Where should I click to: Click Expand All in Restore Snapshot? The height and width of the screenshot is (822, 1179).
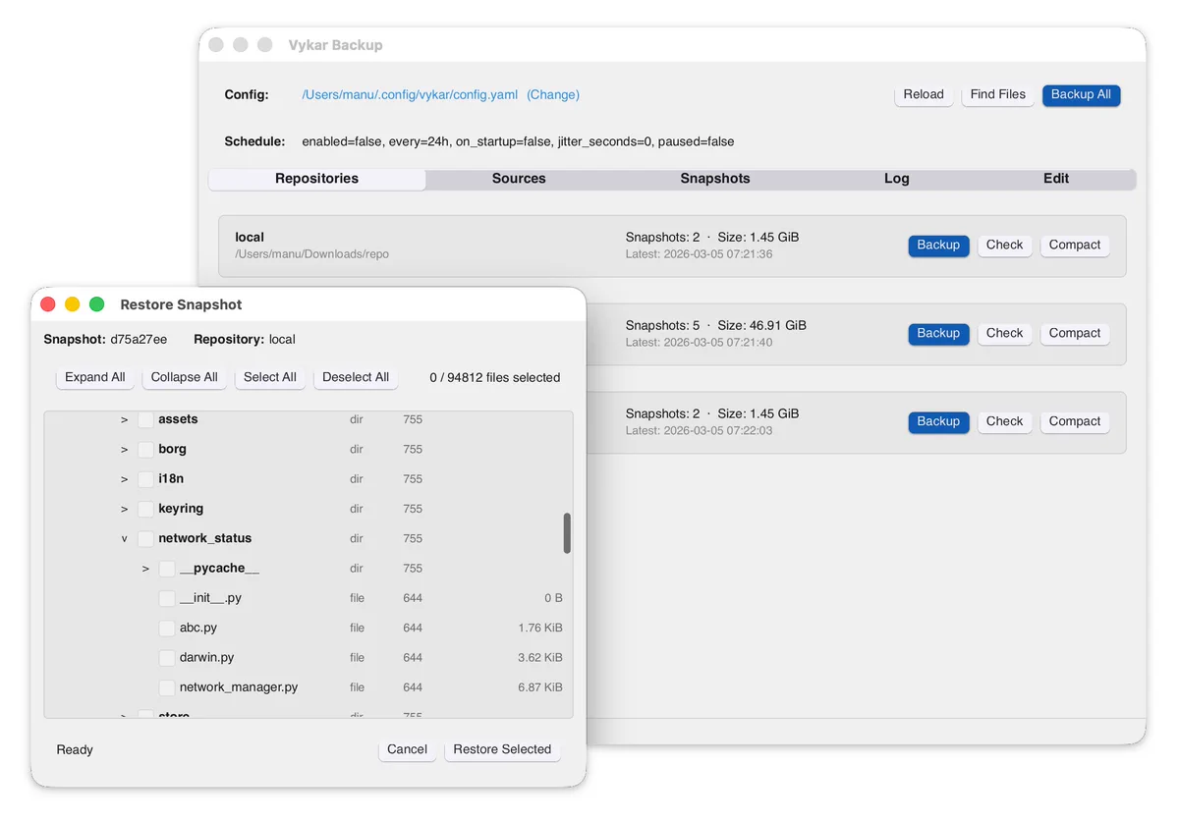tap(95, 377)
